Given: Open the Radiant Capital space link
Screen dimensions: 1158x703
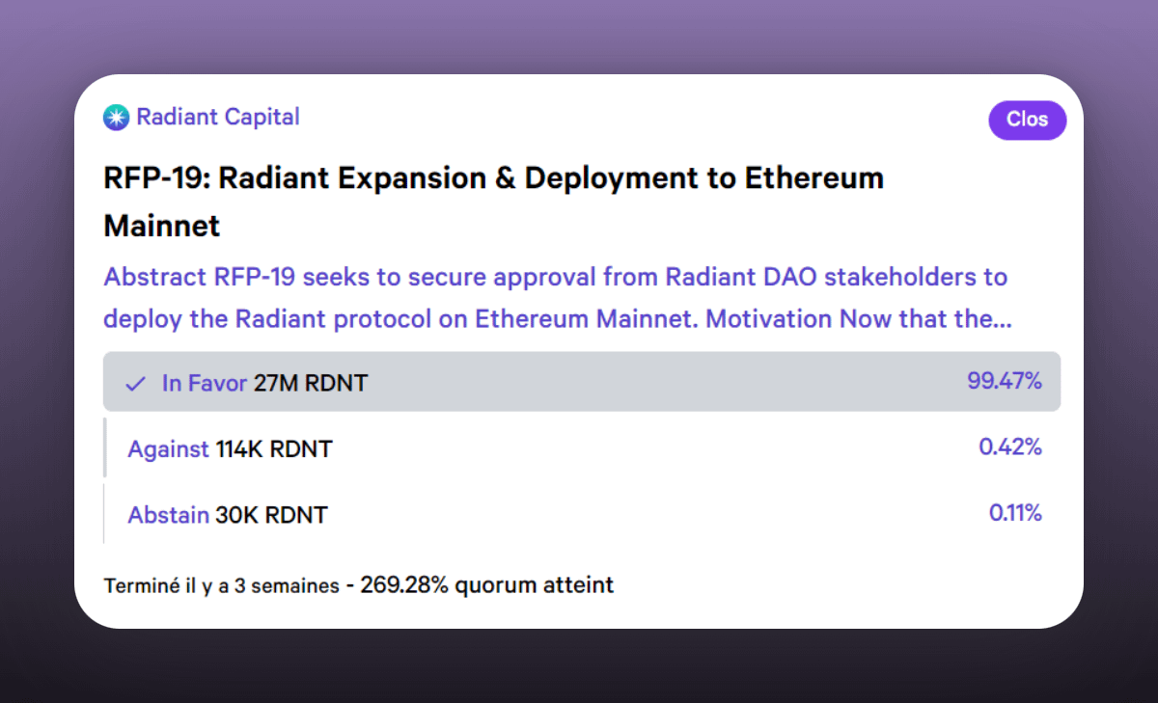Looking at the screenshot, I should (x=218, y=118).
